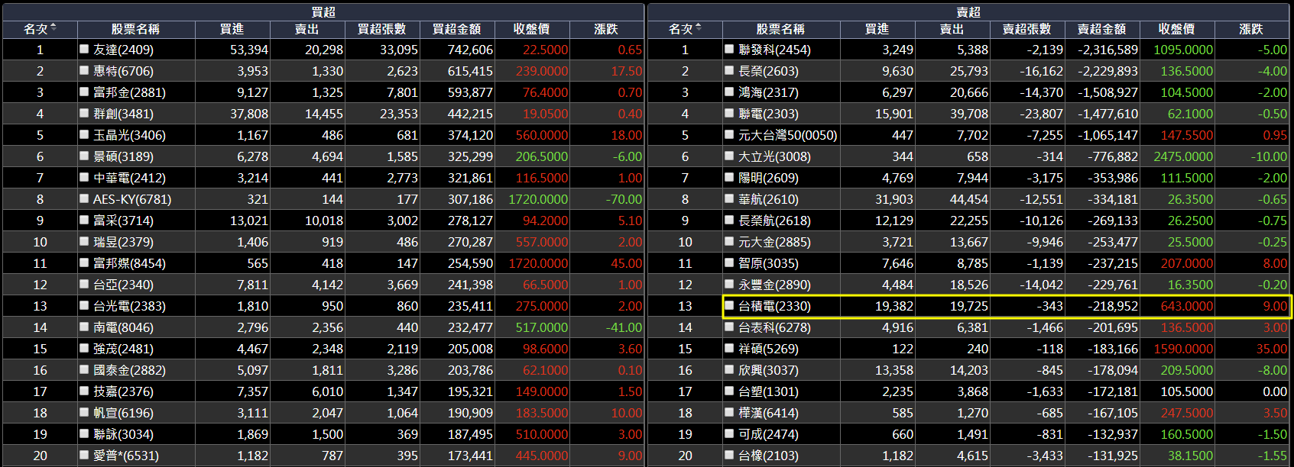
Task: Open stock 華航(2610)
Action: (768, 199)
